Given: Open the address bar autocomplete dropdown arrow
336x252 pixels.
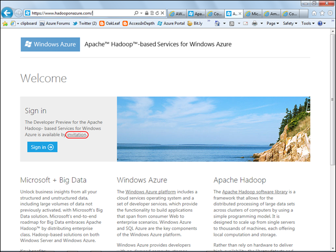Looking at the screenshot, I should point(141,13).
